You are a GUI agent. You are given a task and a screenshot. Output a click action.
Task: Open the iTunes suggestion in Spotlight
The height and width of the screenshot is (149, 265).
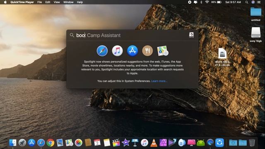117,50
